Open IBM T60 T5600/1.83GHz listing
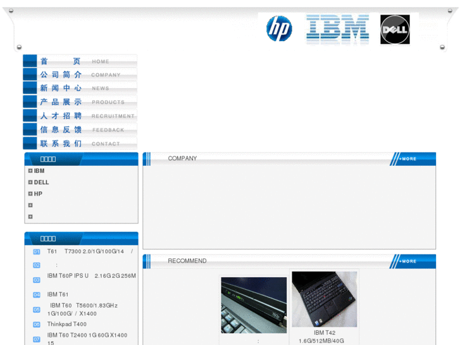The width and height of the screenshot is (460, 345). point(82,310)
